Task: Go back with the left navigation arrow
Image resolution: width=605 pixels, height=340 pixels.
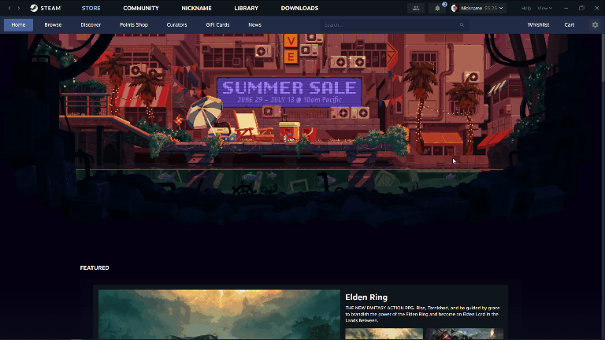Action: click(9, 8)
